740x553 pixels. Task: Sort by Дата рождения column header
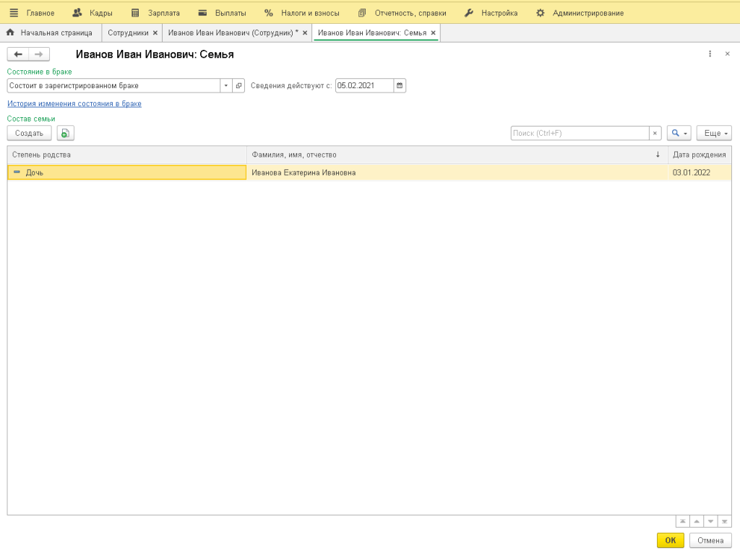point(698,155)
